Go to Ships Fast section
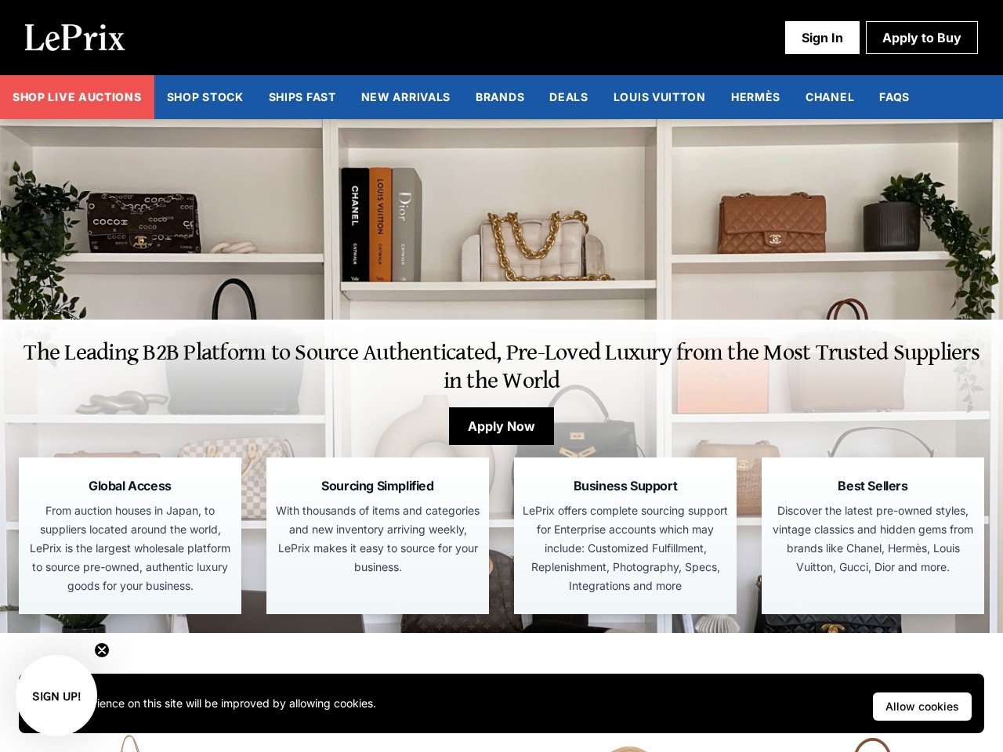 [x=302, y=97]
